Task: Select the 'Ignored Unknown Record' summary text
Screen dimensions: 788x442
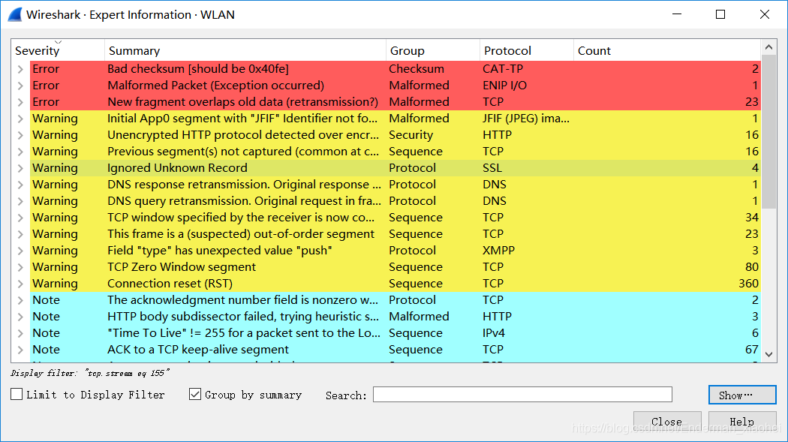Action: tap(177, 168)
